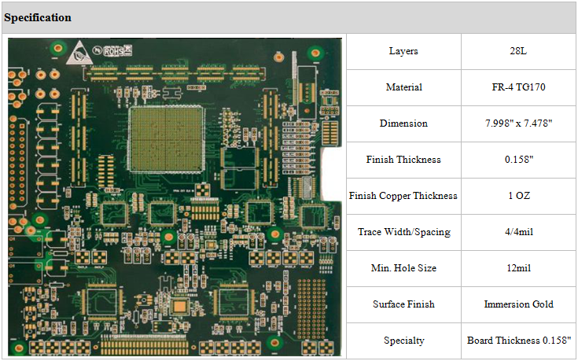
Task: Select the 0.158" finish thickness value
Action: pyautogui.click(x=519, y=160)
